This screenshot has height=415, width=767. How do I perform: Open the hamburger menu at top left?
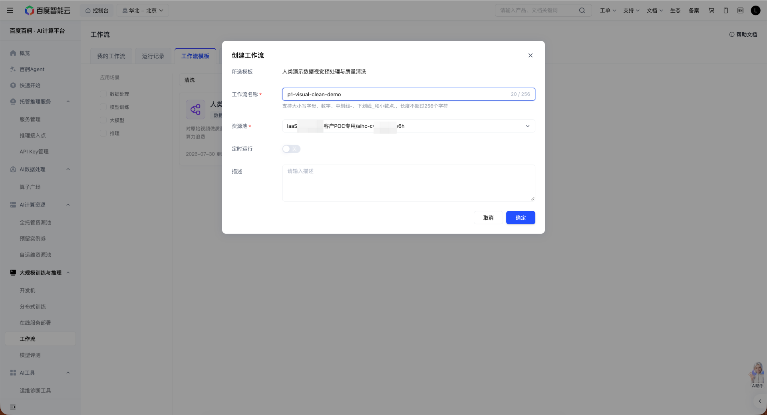point(10,10)
